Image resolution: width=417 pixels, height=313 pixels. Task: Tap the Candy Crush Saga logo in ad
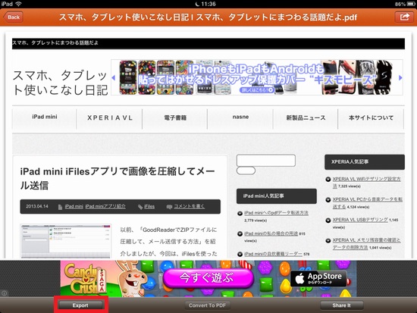coord(86,279)
